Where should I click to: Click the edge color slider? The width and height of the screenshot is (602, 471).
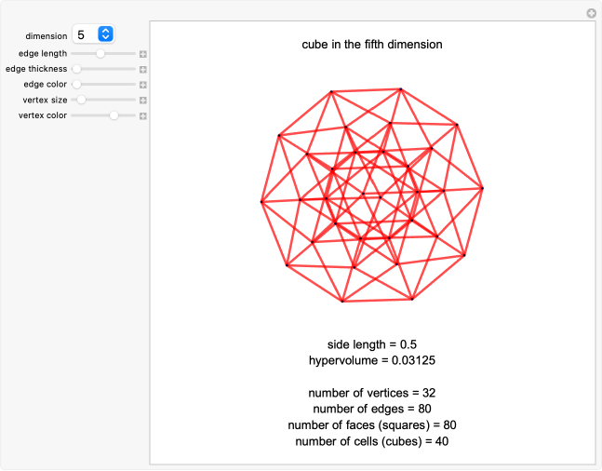pos(104,85)
